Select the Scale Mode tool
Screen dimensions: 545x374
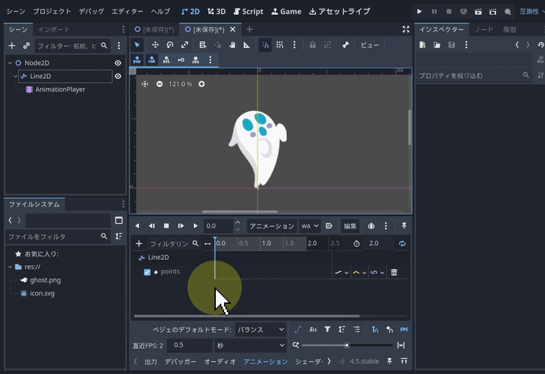pyautogui.click(x=185, y=45)
